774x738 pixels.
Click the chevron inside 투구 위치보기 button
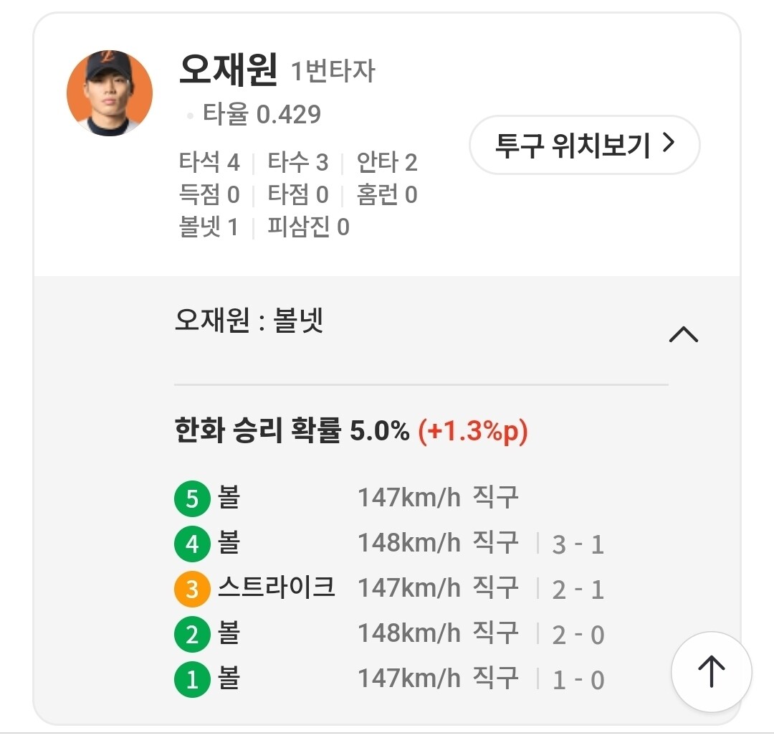(669, 144)
